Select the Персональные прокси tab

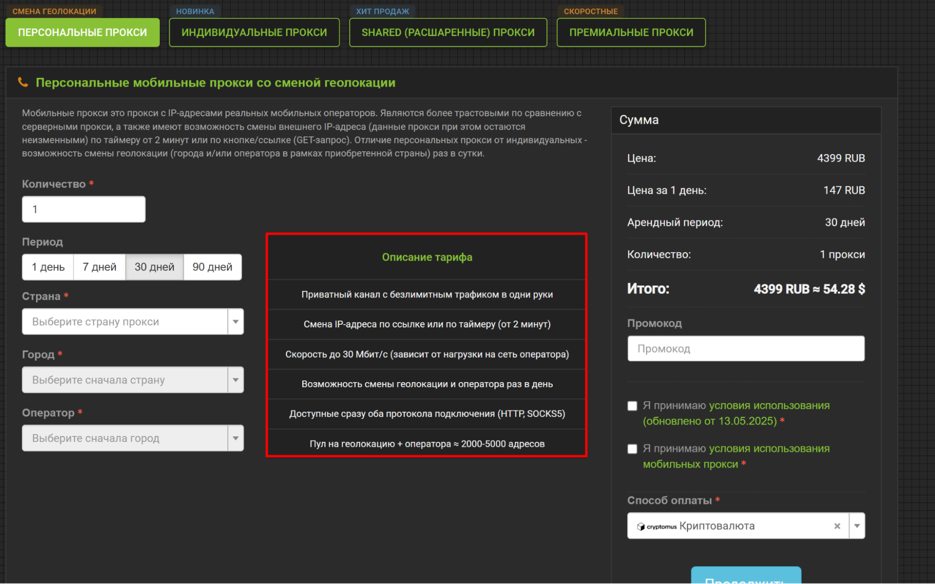point(82,32)
